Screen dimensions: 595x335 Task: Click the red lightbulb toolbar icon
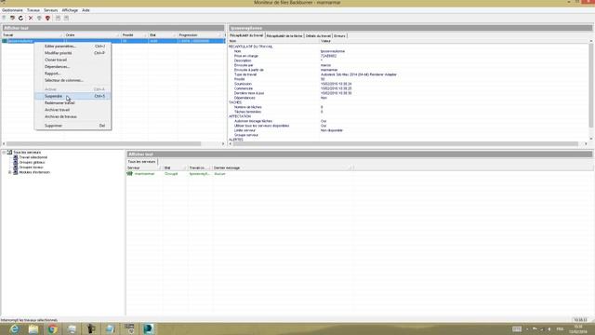point(47,18)
